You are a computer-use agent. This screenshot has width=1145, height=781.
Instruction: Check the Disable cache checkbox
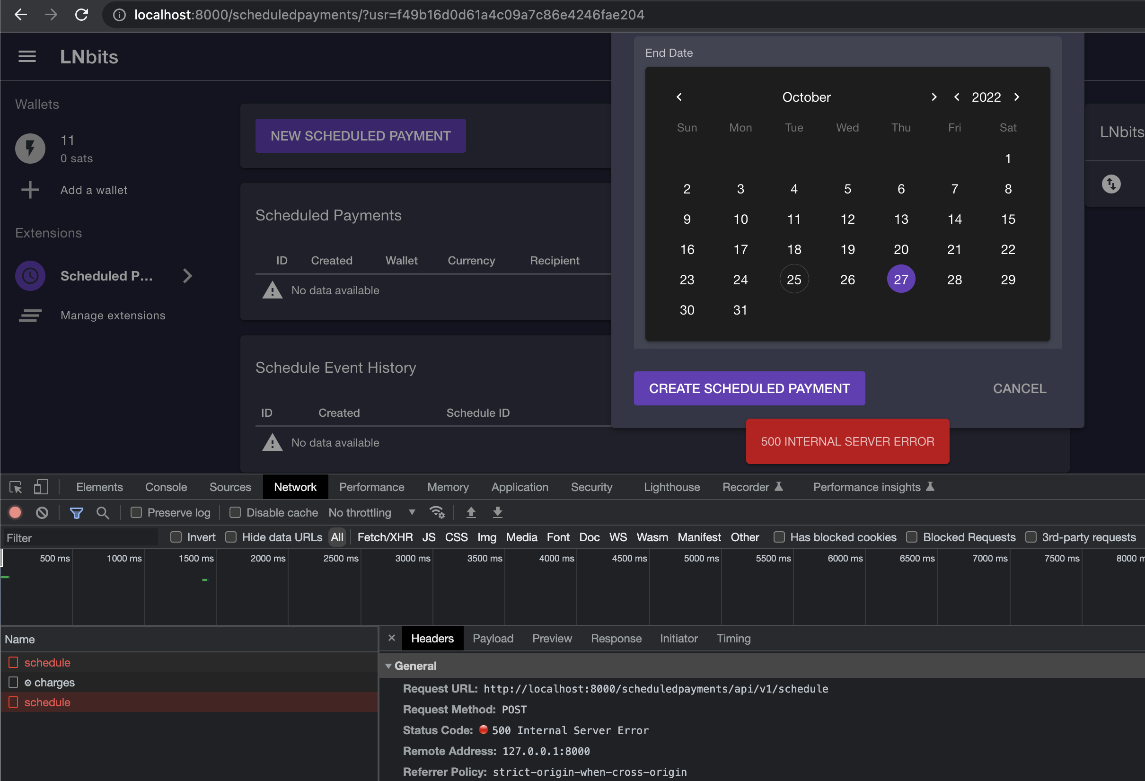pos(236,513)
